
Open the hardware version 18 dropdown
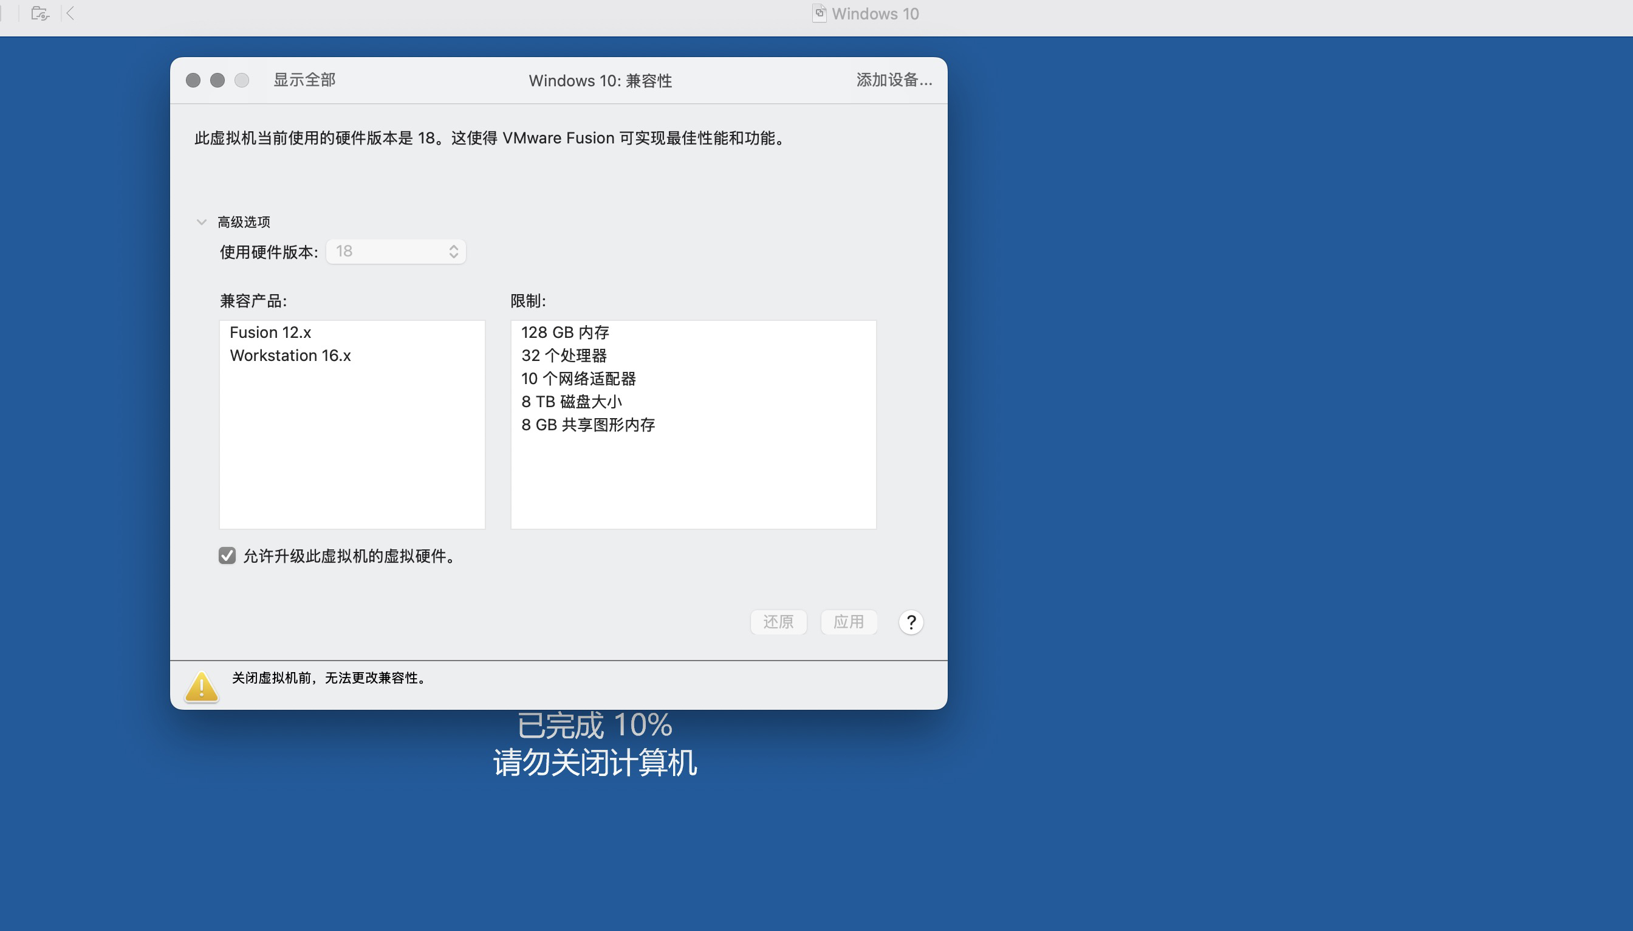(395, 252)
